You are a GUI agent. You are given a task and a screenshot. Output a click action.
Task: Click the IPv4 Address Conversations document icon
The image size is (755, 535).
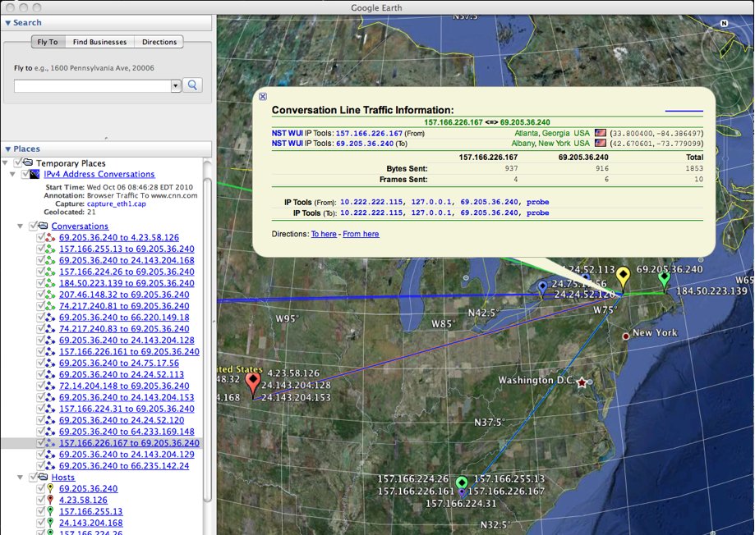click(x=35, y=174)
